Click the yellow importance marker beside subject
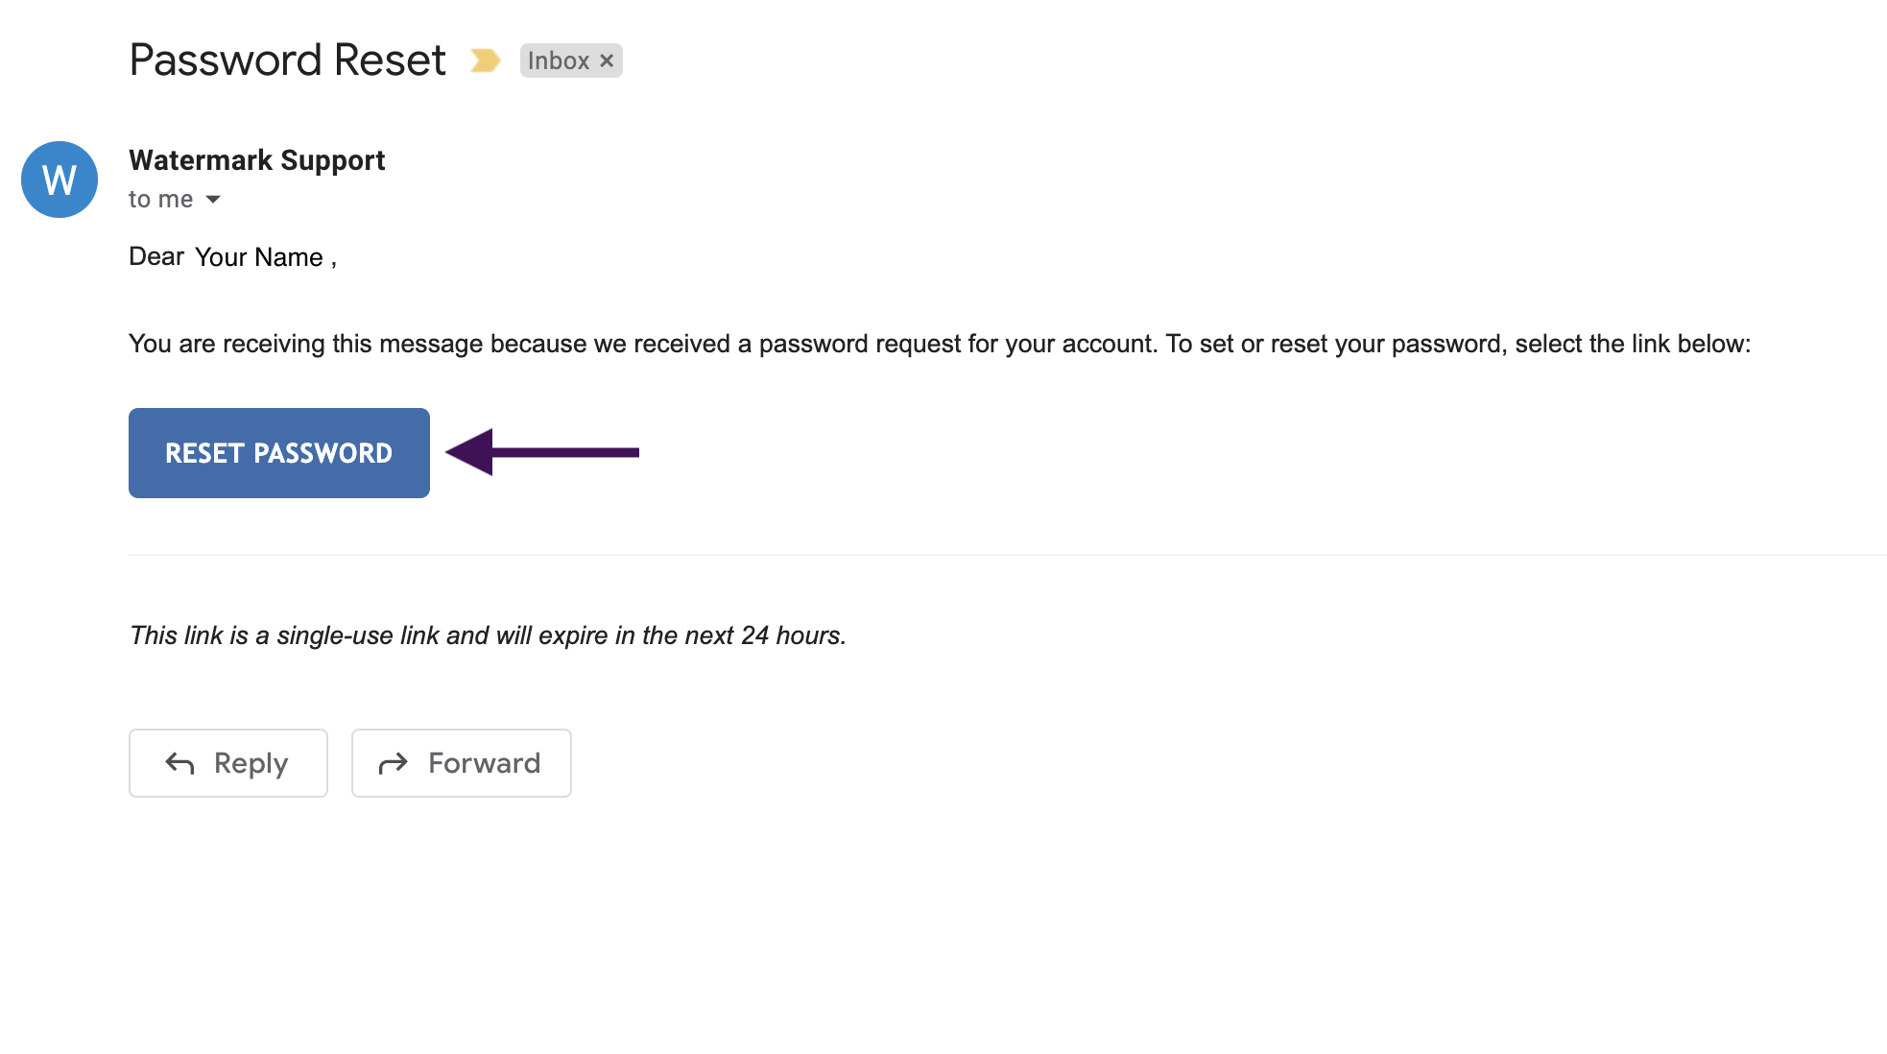 point(485,60)
